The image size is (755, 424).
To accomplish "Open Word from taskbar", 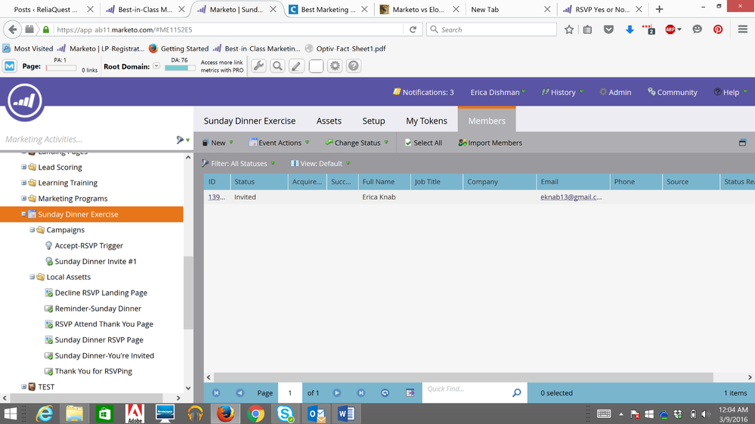I will (x=346, y=413).
